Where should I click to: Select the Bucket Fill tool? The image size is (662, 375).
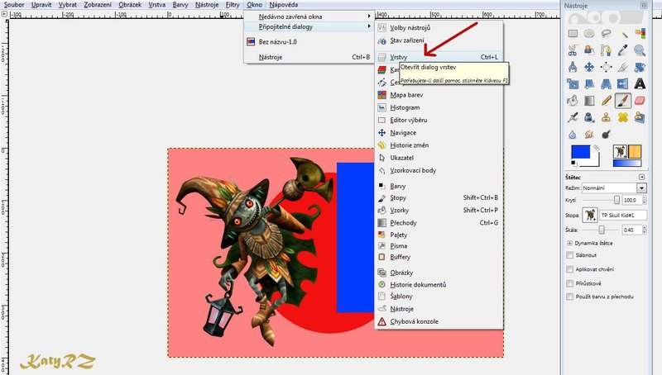[573, 101]
